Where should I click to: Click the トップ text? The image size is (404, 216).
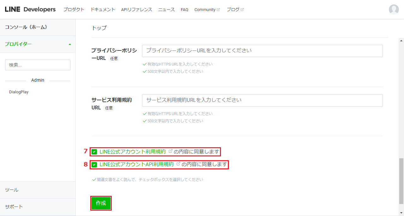[99, 28]
